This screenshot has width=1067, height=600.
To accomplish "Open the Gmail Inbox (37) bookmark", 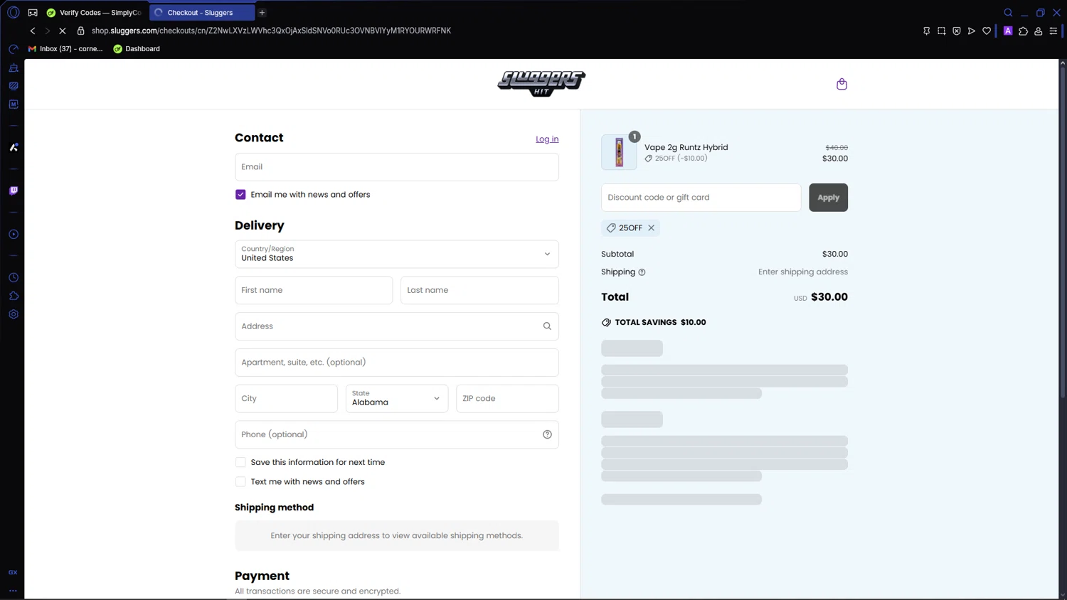I will tap(65, 49).
